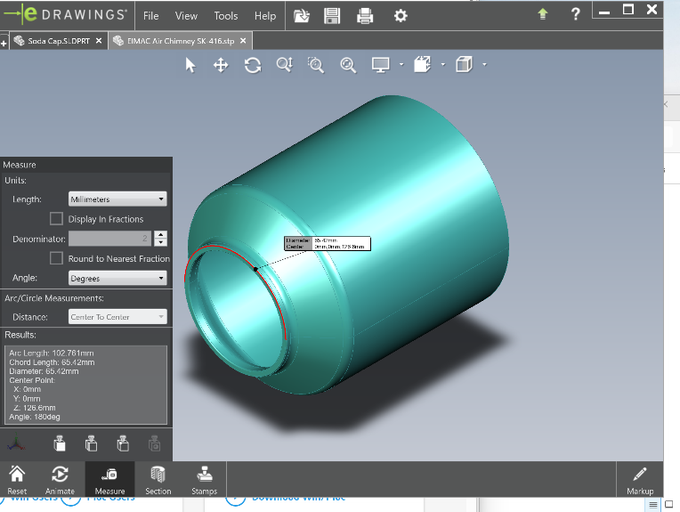Activate the Pan (move) tool
680x512 pixels.
click(x=221, y=66)
